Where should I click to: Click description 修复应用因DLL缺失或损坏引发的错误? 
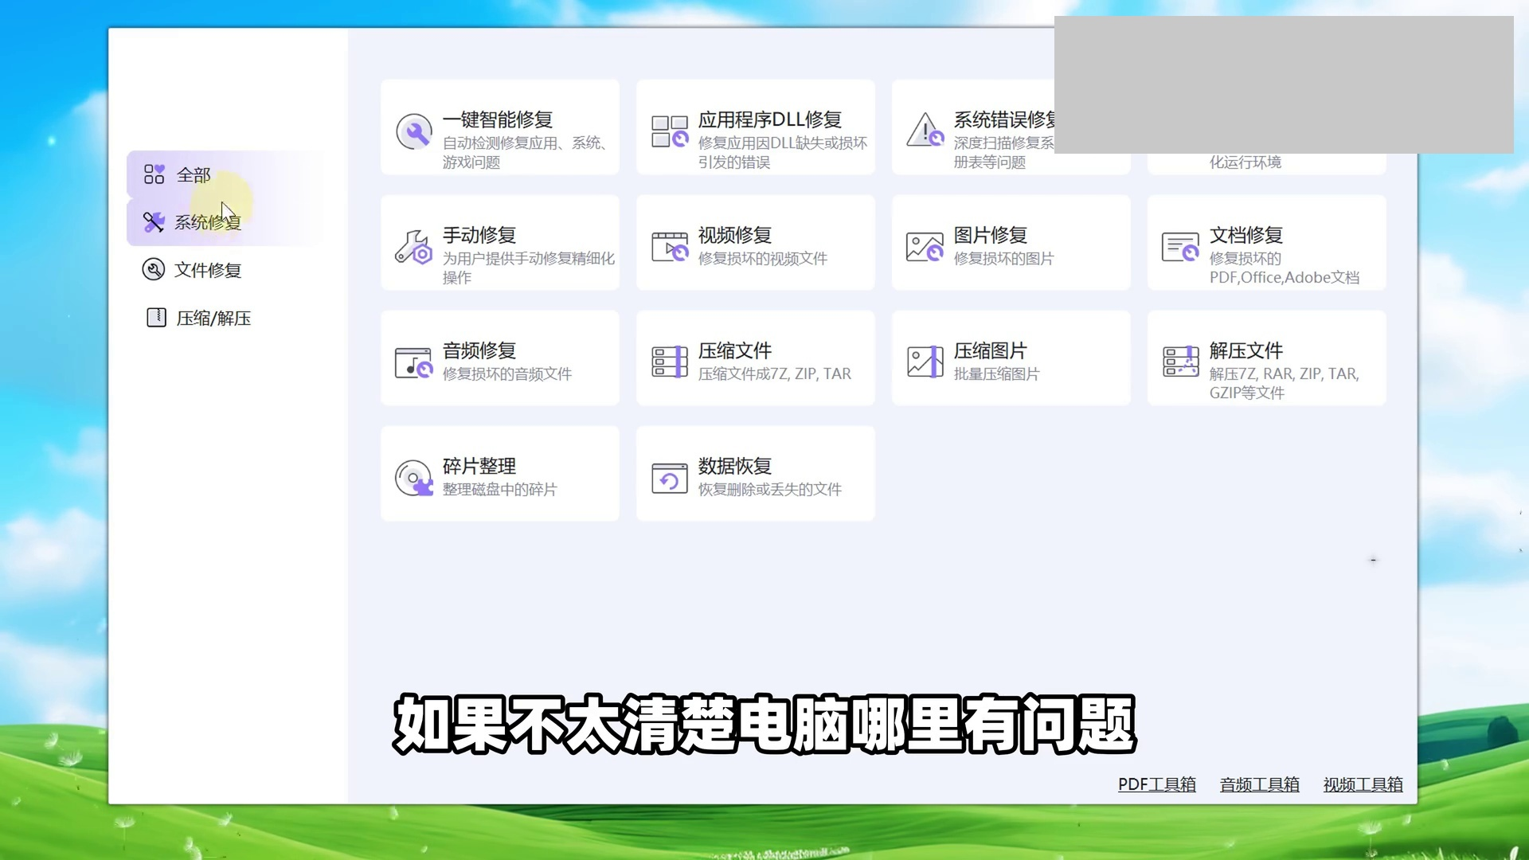783,152
